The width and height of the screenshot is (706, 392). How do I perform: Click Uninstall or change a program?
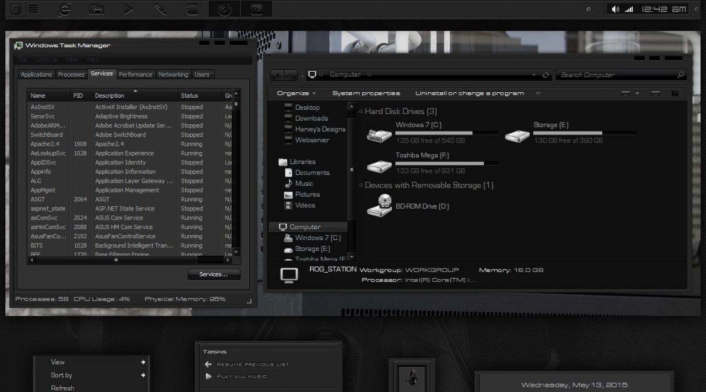469,93
